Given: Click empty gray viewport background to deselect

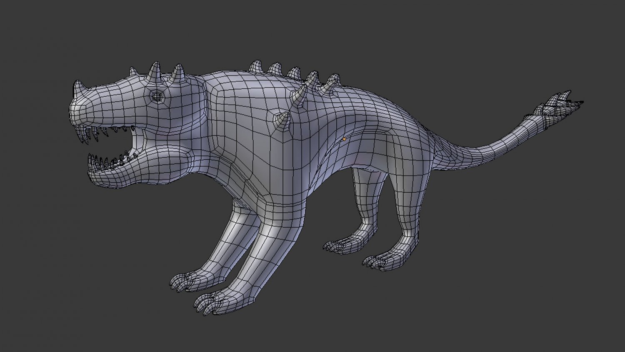Looking at the screenshot, I should tap(500, 271).
